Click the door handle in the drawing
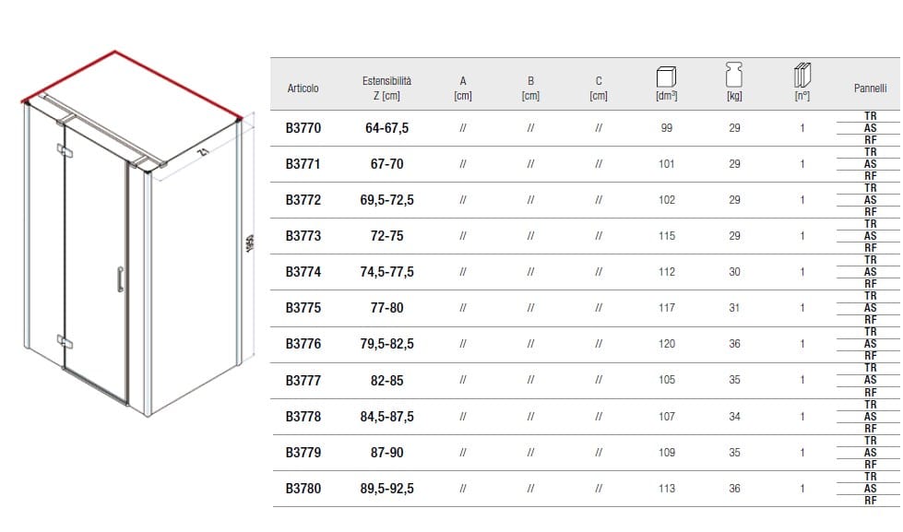The image size is (903, 532). [119, 278]
